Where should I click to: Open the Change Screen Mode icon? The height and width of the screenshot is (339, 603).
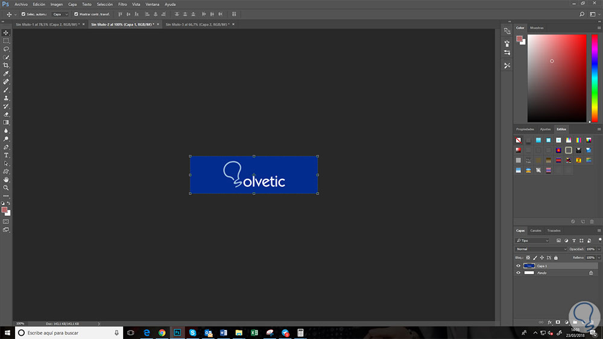click(x=6, y=229)
